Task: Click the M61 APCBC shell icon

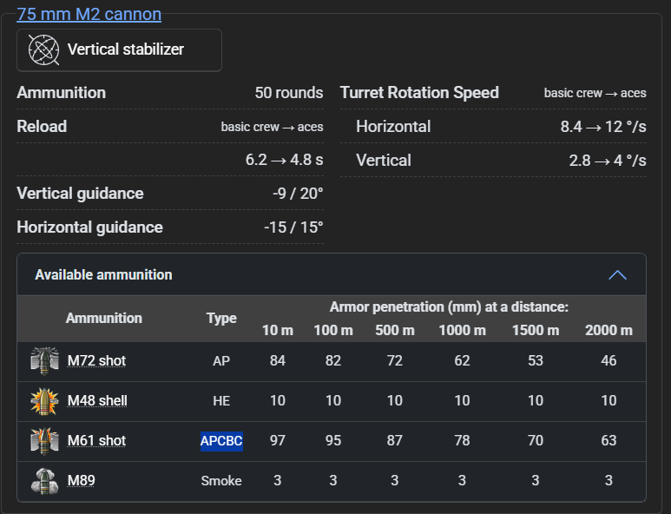Action: tap(44, 441)
